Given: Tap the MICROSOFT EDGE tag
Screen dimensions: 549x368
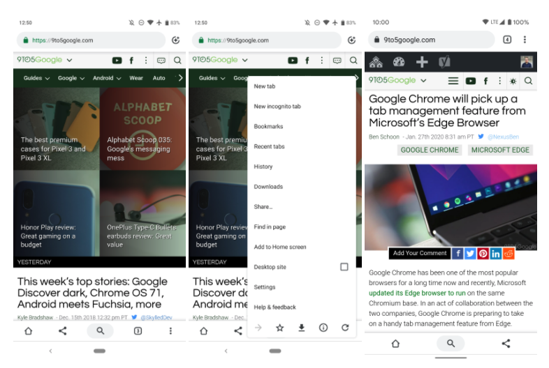Looking at the screenshot, I should pyautogui.click(x=500, y=150).
